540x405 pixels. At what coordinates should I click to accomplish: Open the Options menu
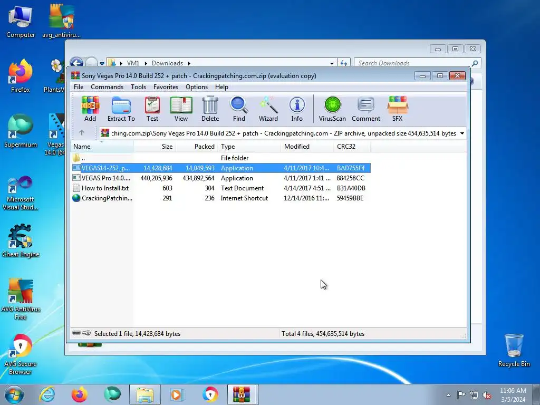[197, 87]
